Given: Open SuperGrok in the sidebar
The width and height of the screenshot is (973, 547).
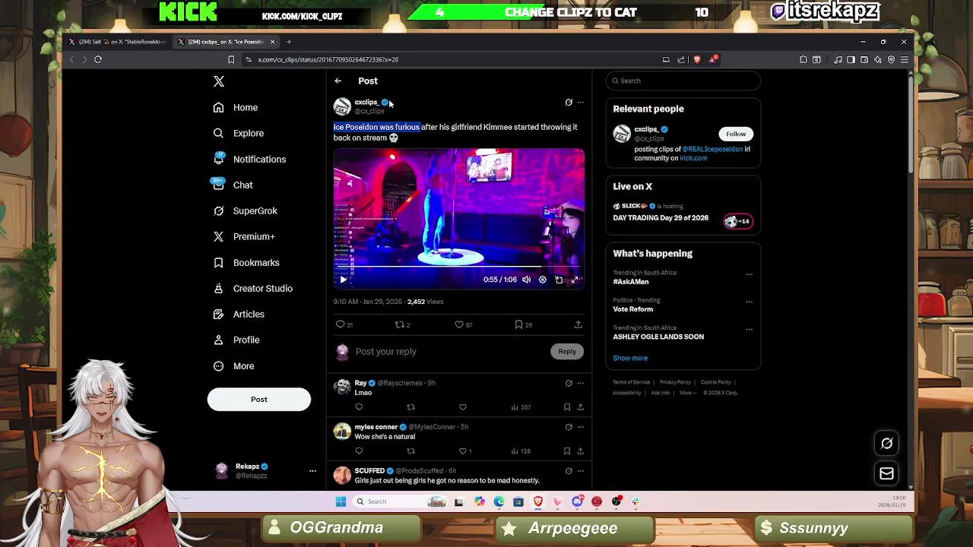Looking at the screenshot, I should tap(246, 210).
